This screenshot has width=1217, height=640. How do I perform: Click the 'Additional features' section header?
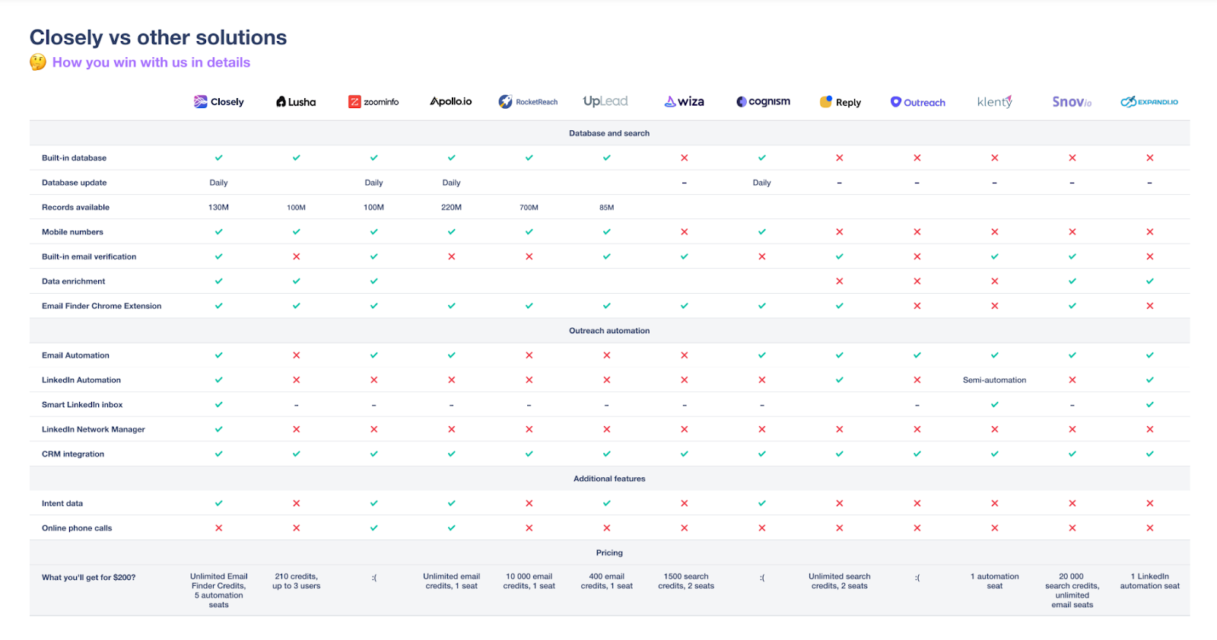(x=609, y=479)
